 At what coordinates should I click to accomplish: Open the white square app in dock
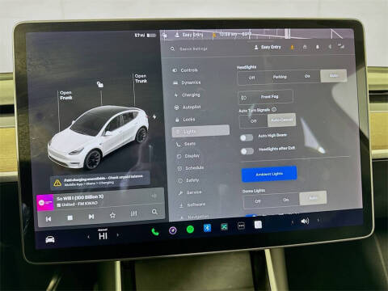(258, 225)
